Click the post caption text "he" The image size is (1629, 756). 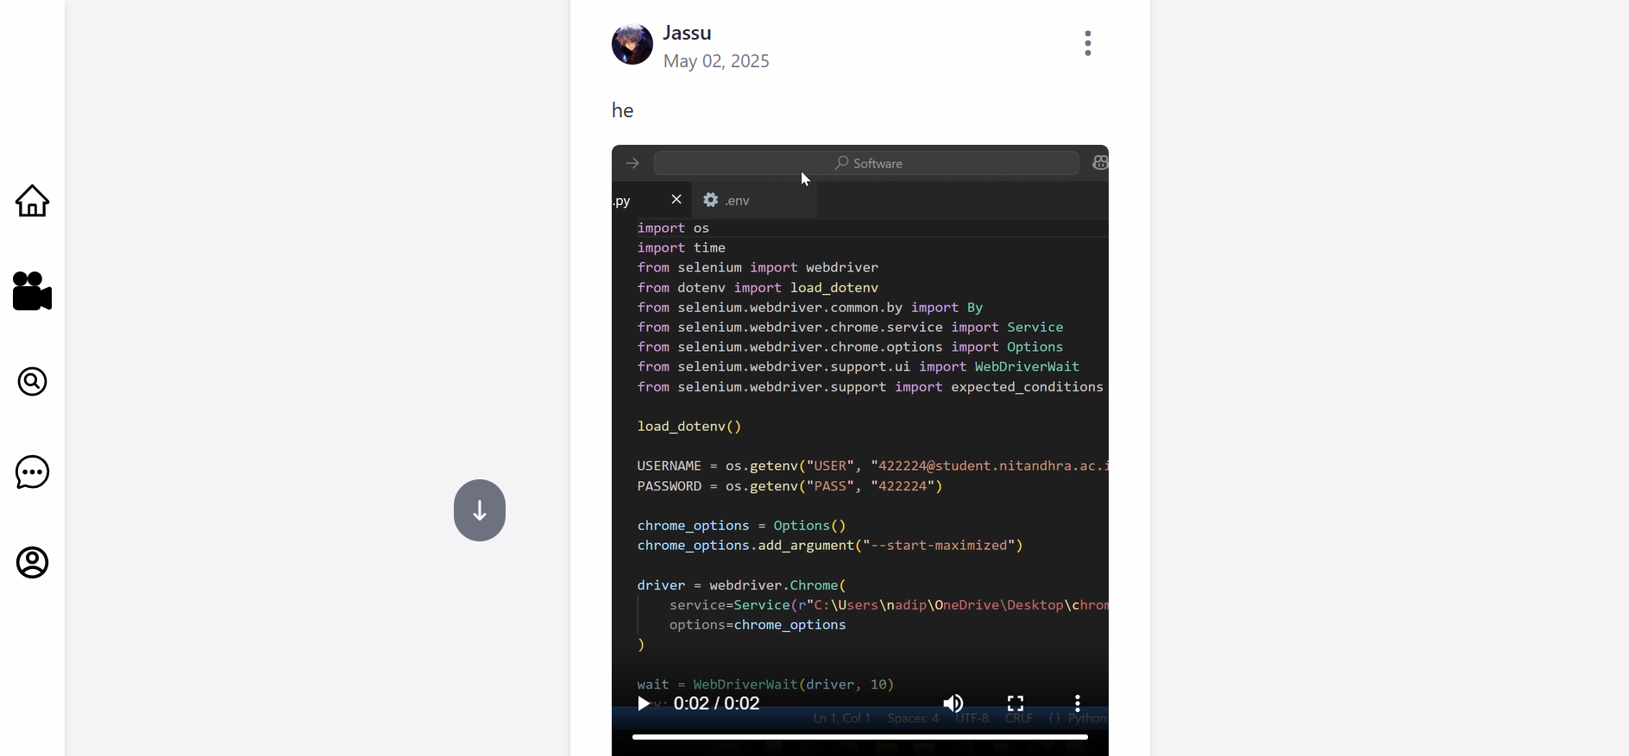click(x=623, y=110)
